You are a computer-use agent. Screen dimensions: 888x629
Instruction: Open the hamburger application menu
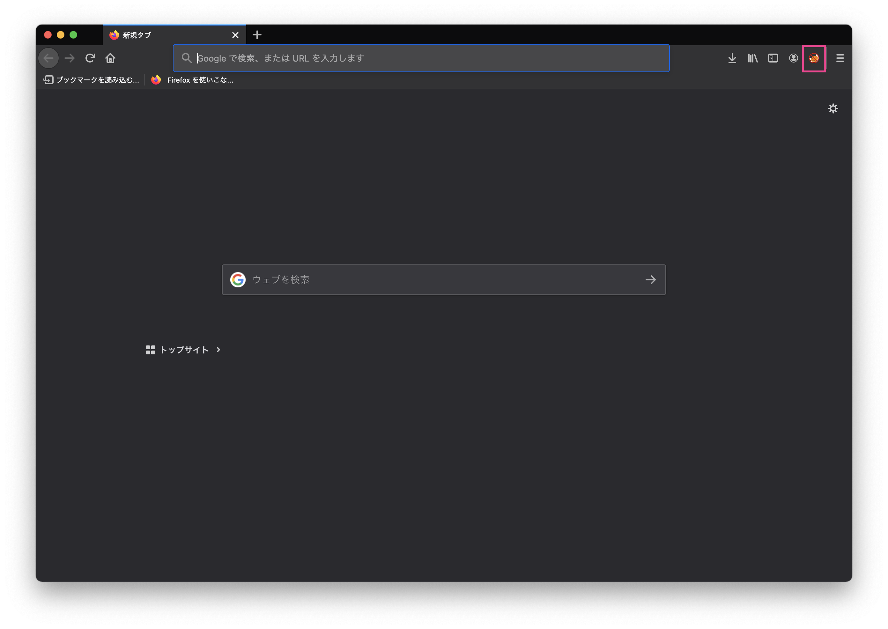pyautogui.click(x=840, y=58)
